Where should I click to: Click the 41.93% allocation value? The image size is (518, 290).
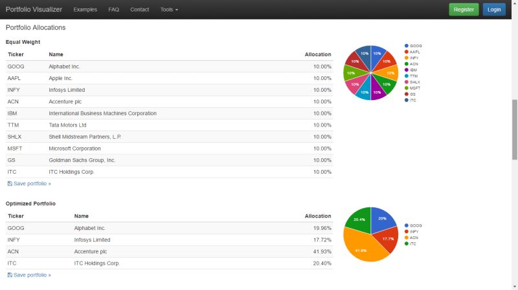tap(322, 251)
